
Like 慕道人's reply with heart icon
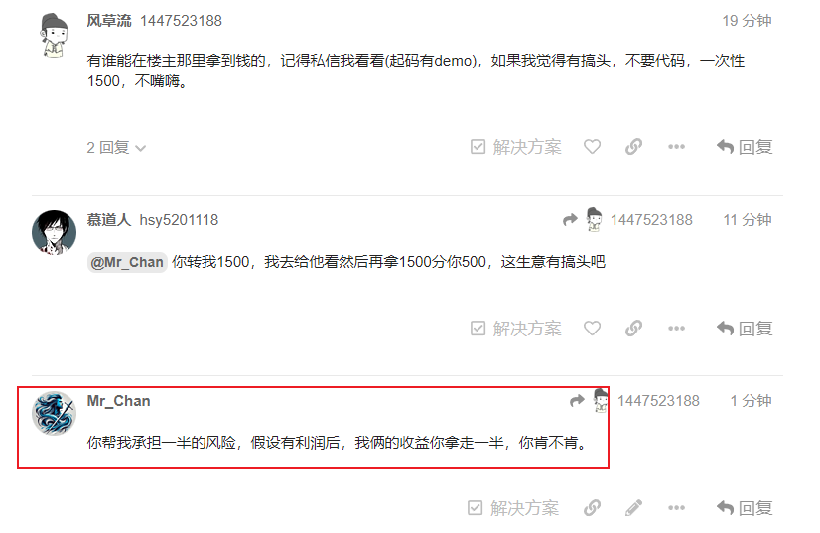click(x=592, y=329)
